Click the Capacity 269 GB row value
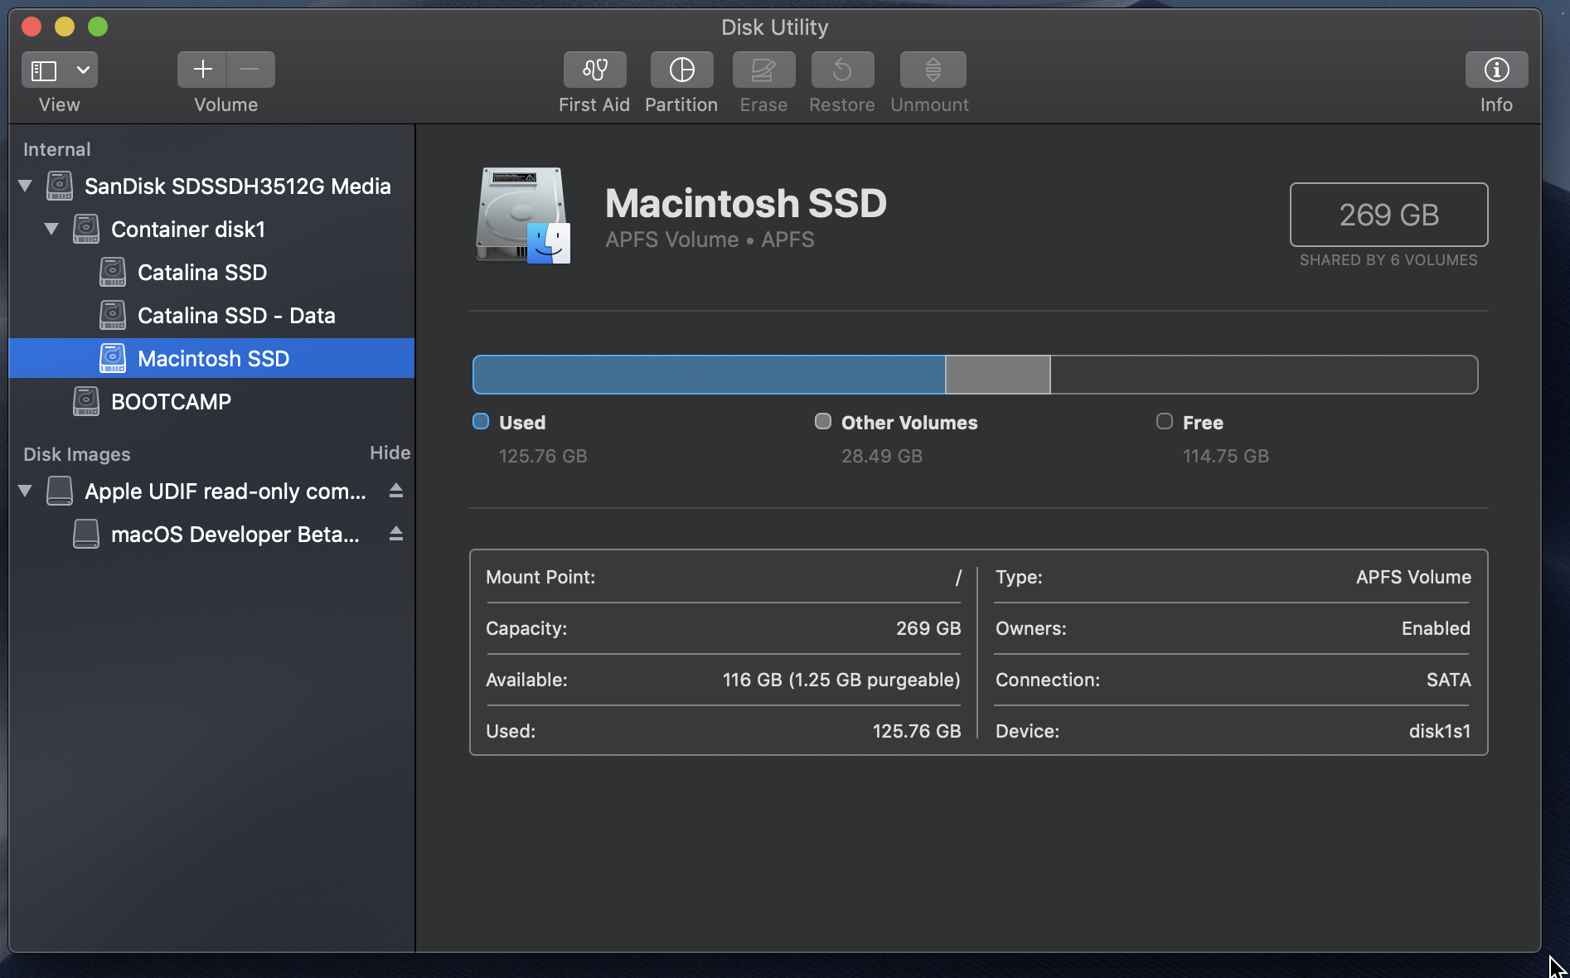This screenshot has width=1570, height=978. pos(928,628)
